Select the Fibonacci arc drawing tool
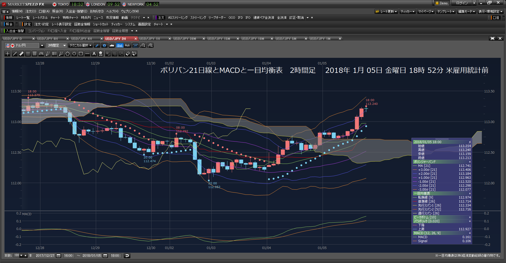This screenshot has height=263, width=506. (41, 54)
